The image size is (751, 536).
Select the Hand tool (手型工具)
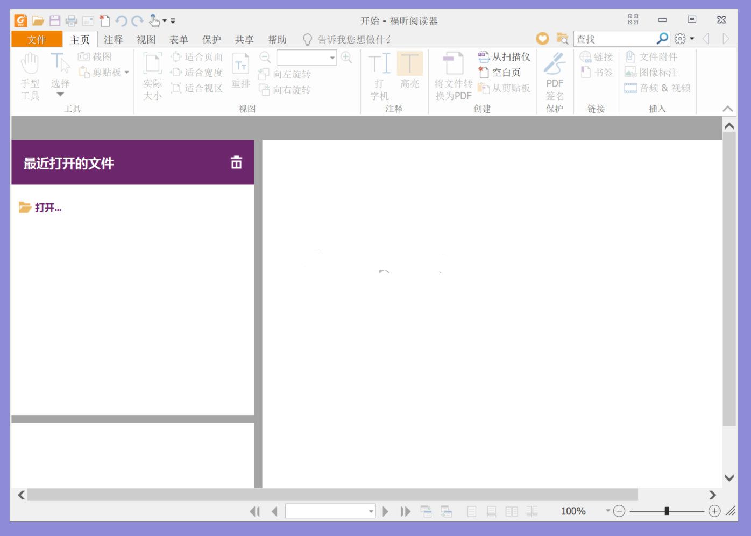[x=30, y=75]
